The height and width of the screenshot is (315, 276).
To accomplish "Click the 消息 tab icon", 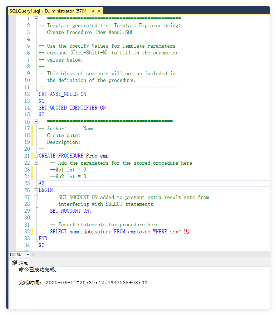I will pos(14,263).
